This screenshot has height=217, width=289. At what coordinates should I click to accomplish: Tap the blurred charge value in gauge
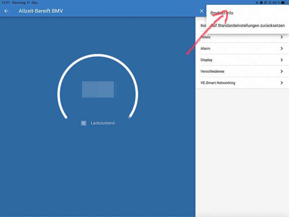pyautogui.click(x=98, y=89)
